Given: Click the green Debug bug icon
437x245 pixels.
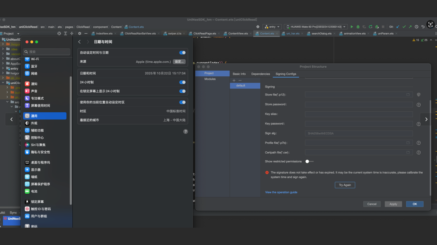Looking at the screenshot, I should (x=358, y=27).
